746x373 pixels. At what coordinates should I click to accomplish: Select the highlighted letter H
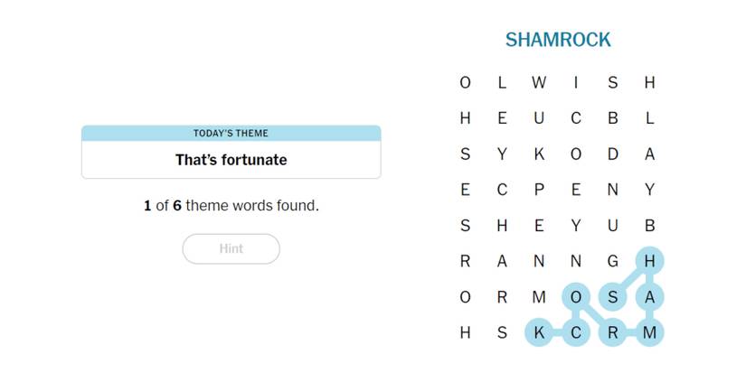pyautogui.click(x=649, y=261)
